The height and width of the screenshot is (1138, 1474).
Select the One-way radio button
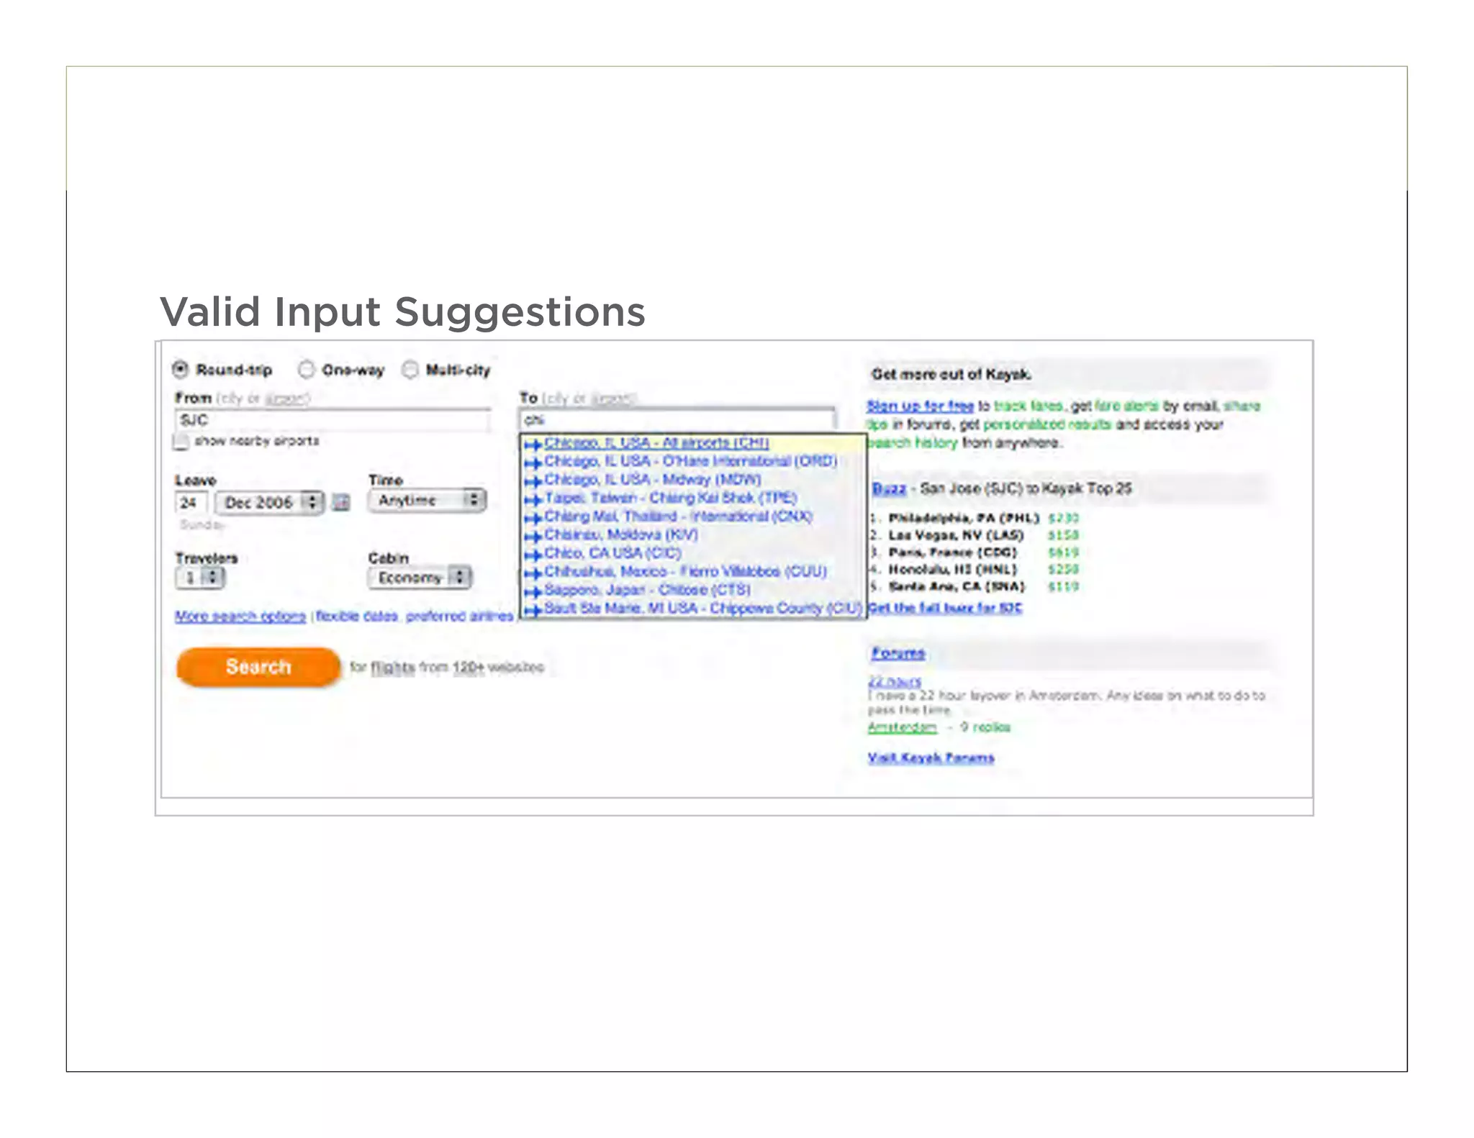[307, 369]
